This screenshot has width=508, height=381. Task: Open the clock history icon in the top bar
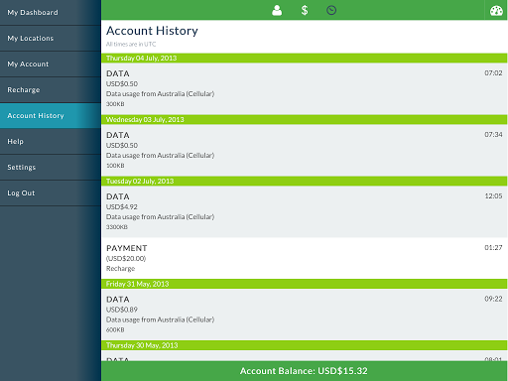pyautogui.click(x=331, y=10)
